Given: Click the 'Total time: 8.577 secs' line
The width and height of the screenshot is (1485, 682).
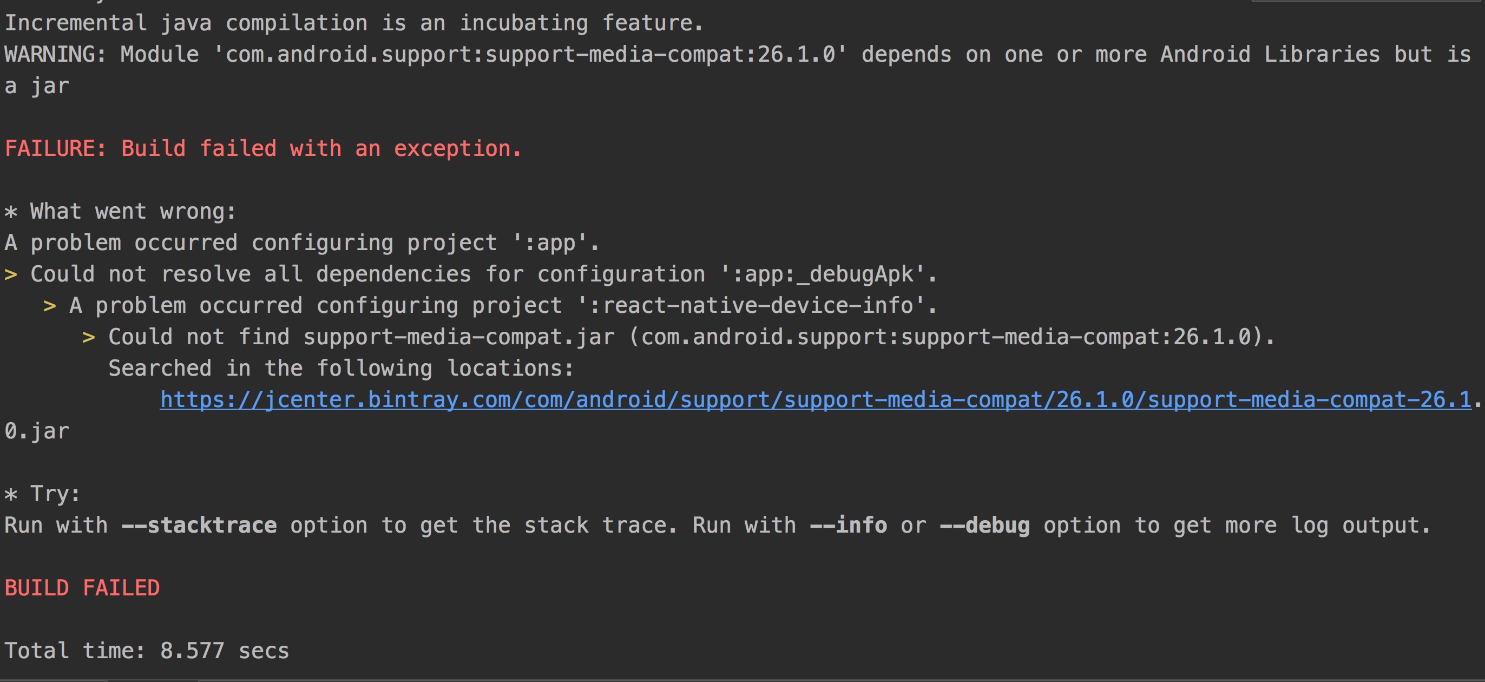Looking at the screenshot, I should coord(146,650).
